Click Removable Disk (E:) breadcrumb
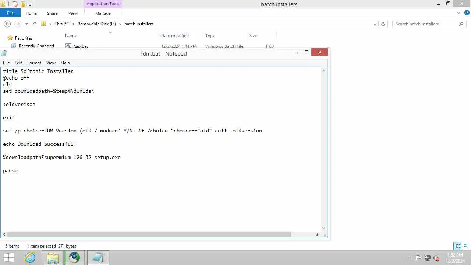Screen dimensions: 471x265 pos(96,24)
